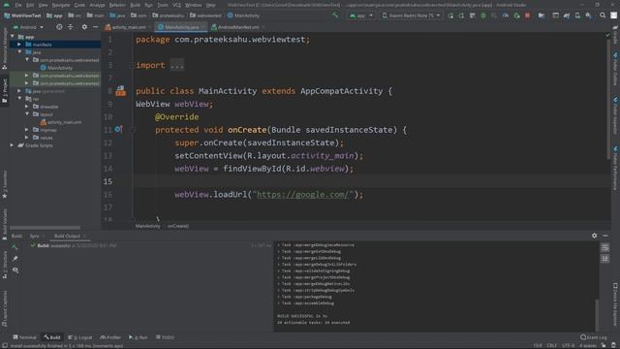
Task: Click the build hammer icon in Build panel
Action: pyautogui.click(x=15, y=247)
